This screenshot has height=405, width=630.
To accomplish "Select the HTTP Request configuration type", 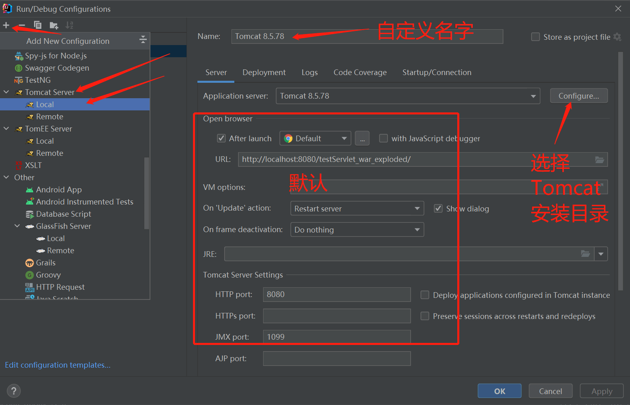I will [60, 287].
